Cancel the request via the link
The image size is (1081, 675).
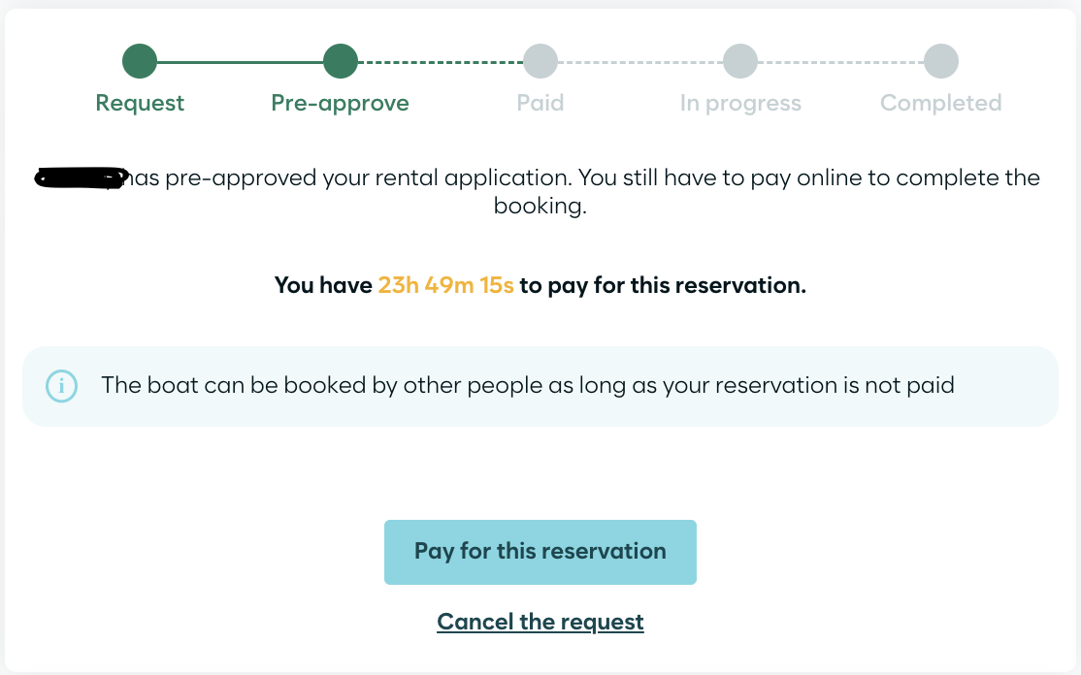click(x=540, y=622)
